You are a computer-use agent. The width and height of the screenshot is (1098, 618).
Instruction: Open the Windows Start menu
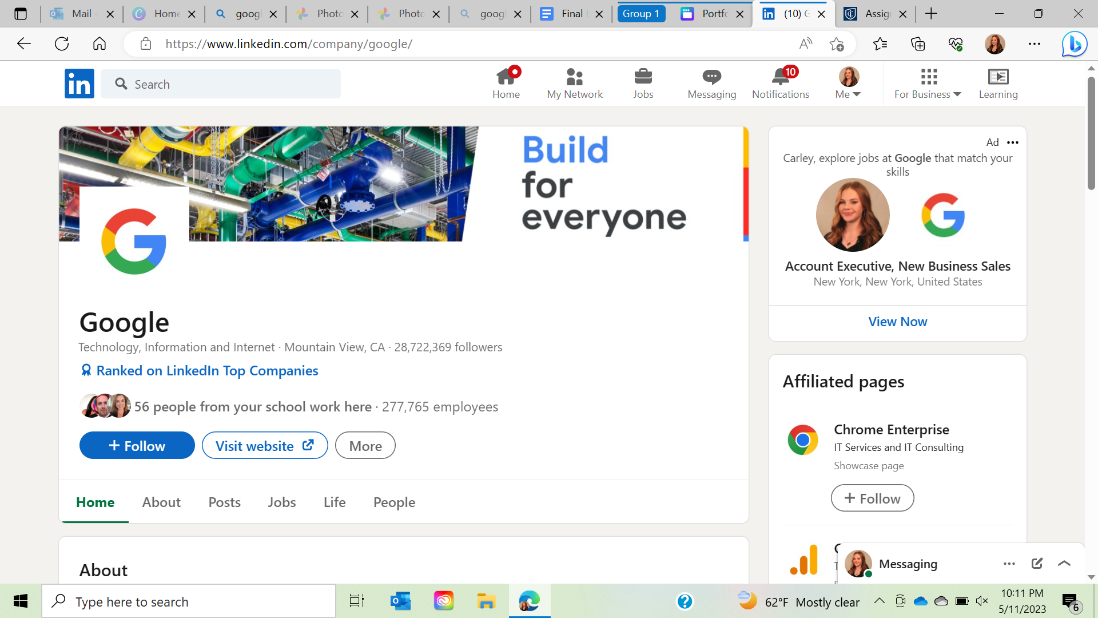pyautogui.click(x=21, y=601)
